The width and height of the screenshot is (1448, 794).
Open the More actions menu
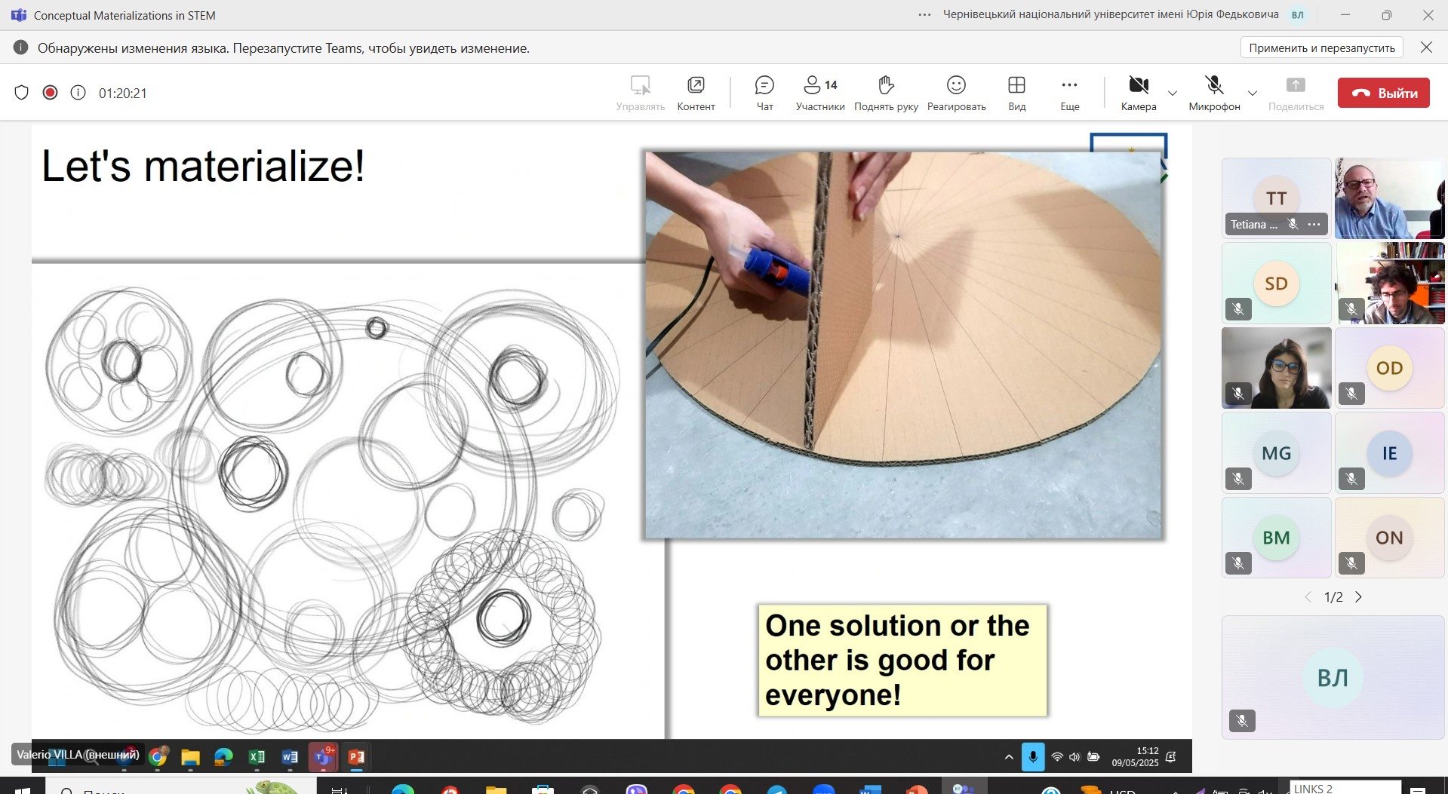tap(1069, 93)
